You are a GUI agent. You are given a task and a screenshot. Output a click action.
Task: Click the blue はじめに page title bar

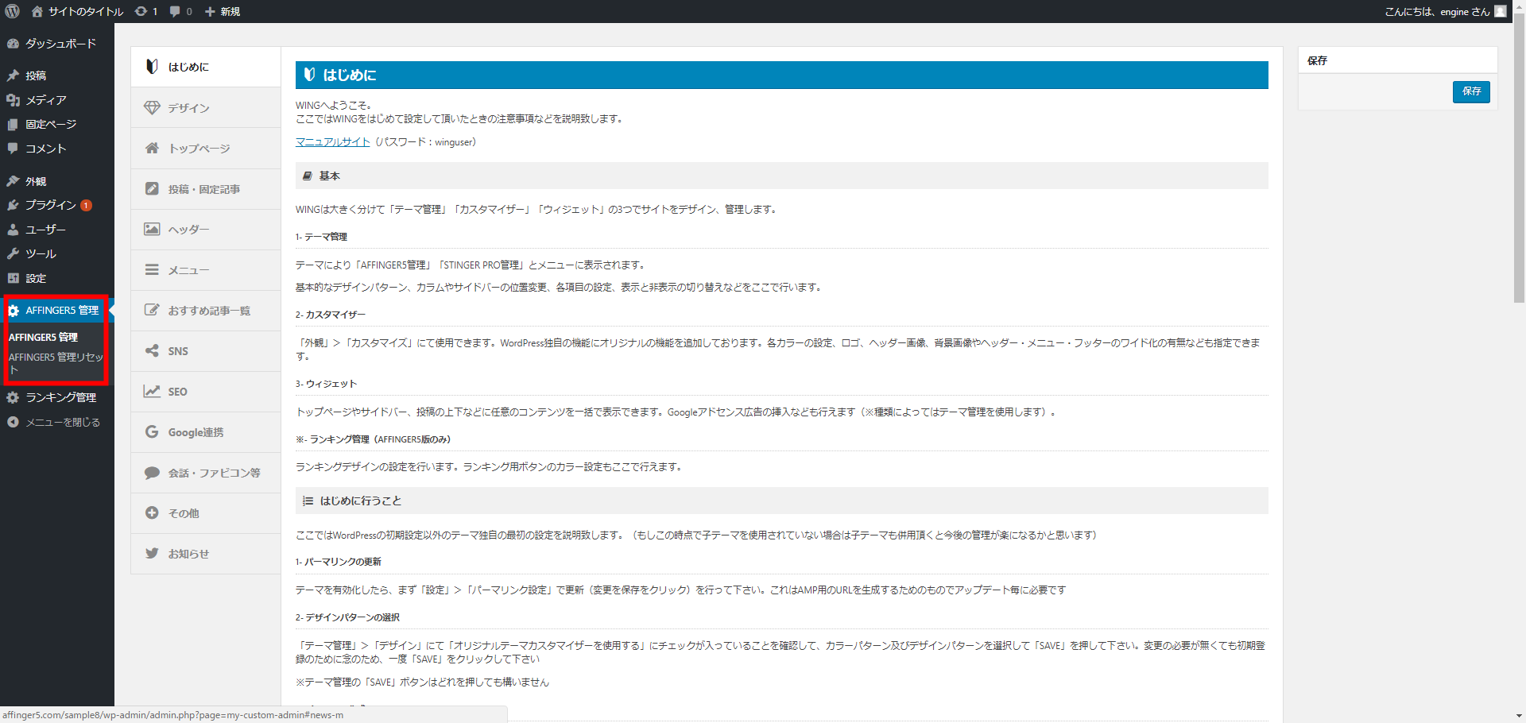782,75
